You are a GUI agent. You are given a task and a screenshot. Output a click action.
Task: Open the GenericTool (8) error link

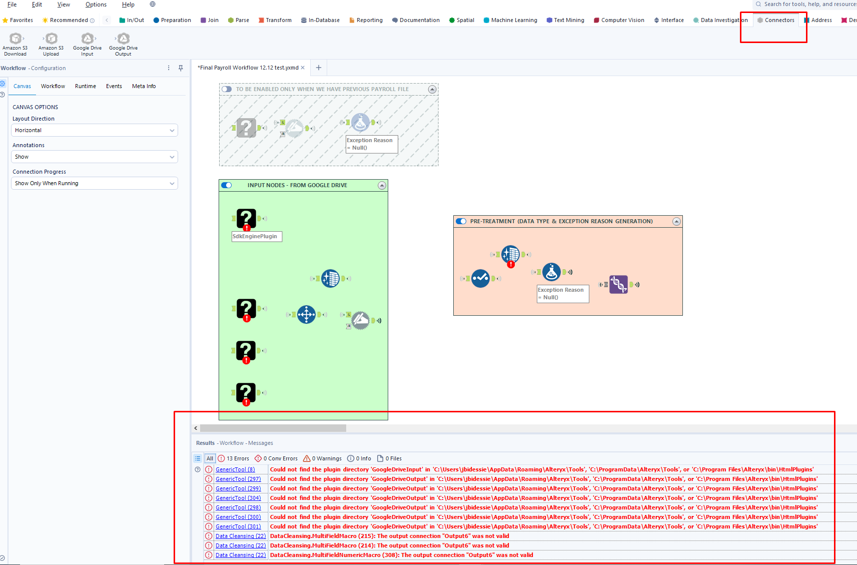235,469
